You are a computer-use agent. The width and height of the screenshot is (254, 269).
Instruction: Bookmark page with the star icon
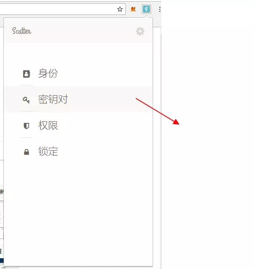(120, 9)
